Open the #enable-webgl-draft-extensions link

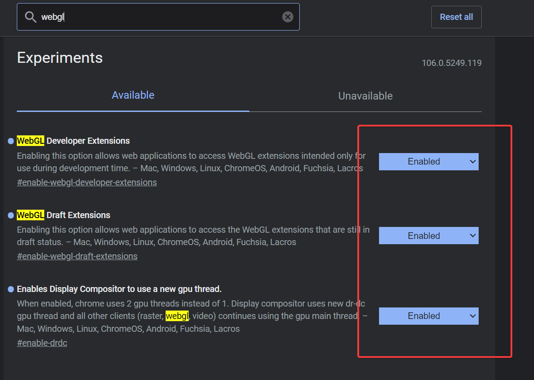(x=77, y=256)
